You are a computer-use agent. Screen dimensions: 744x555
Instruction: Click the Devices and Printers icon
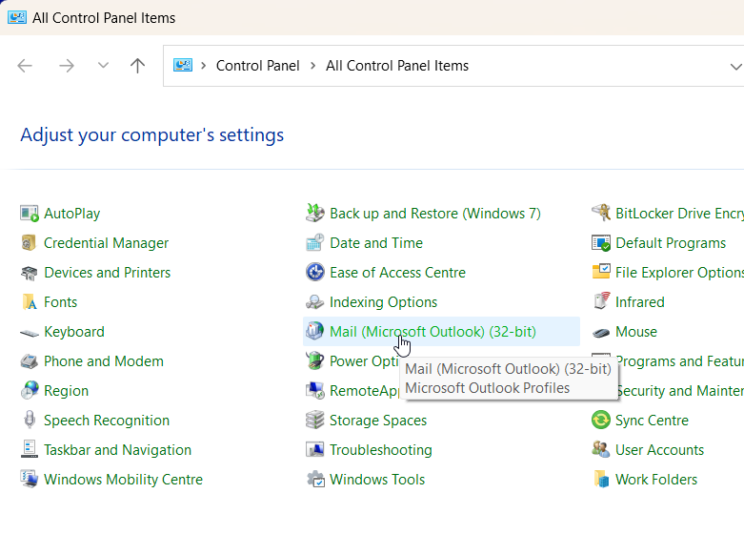tap(30, 273)
